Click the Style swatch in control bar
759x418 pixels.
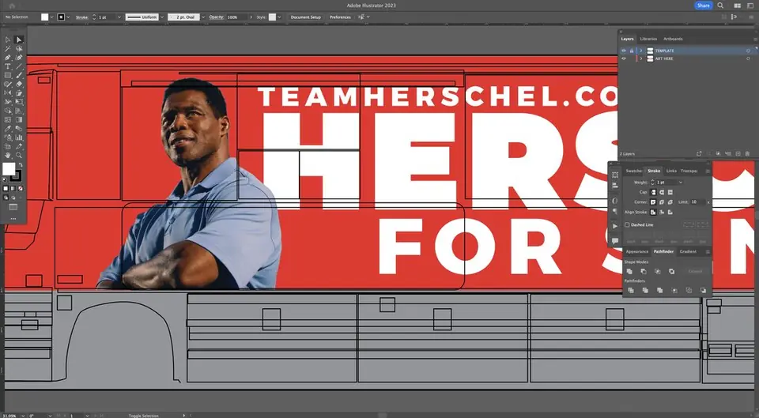pos(273,17)
